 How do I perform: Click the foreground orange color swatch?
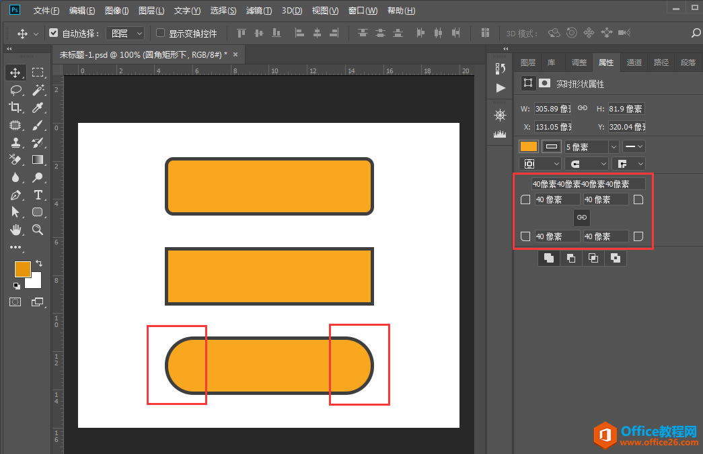tap(22, 269)
